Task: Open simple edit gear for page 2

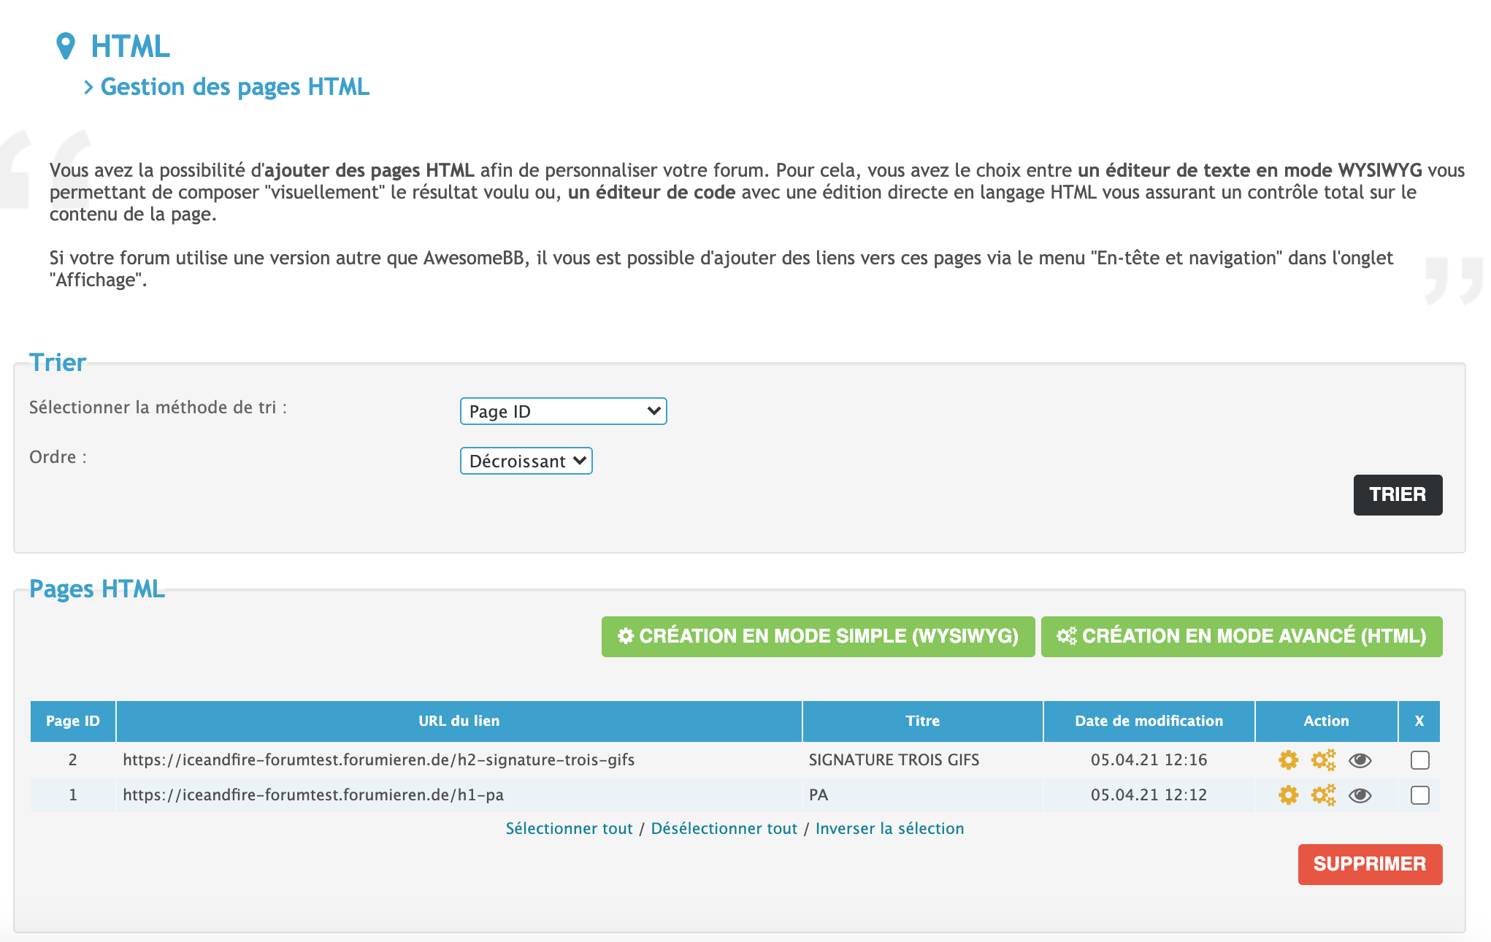Action: coord(1289,760)
